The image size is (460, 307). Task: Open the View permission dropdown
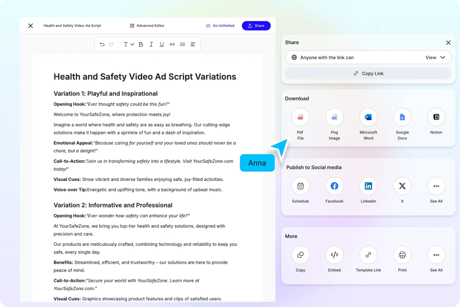(435, 57)
